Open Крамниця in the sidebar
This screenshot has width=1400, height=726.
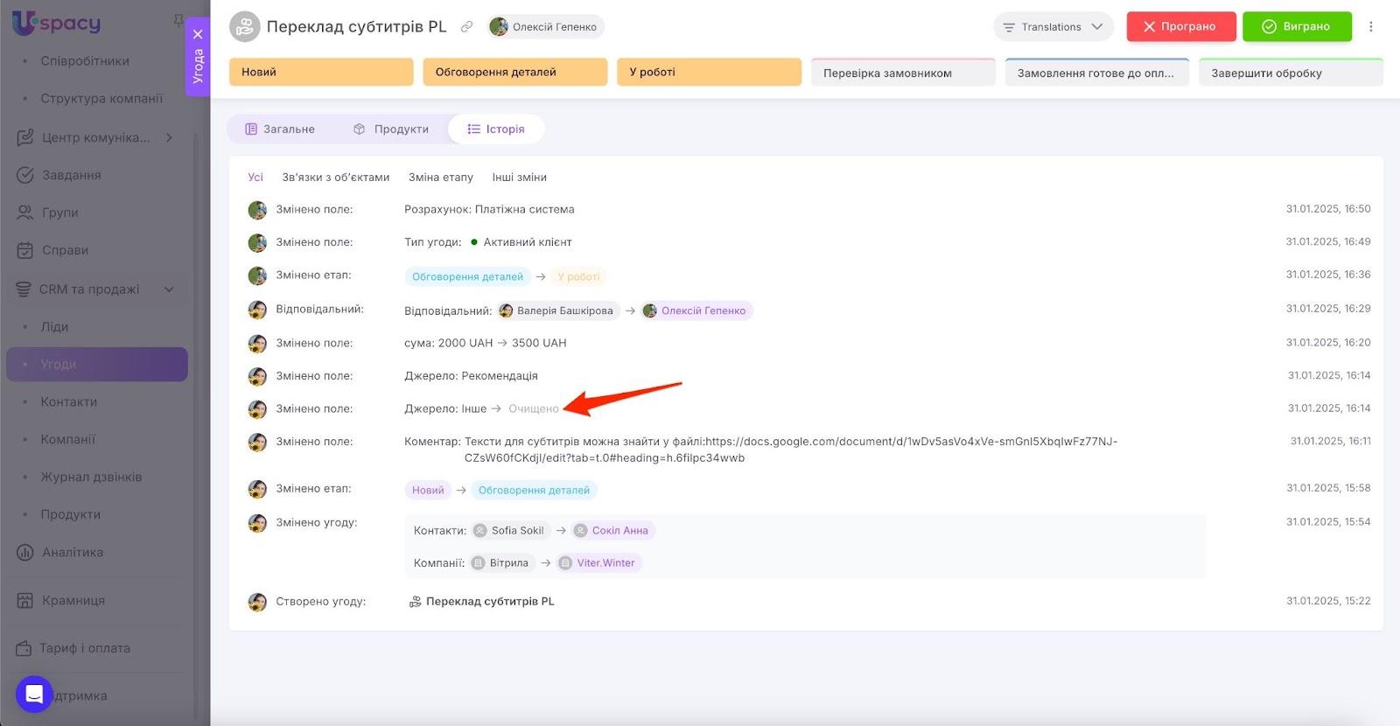73,600
